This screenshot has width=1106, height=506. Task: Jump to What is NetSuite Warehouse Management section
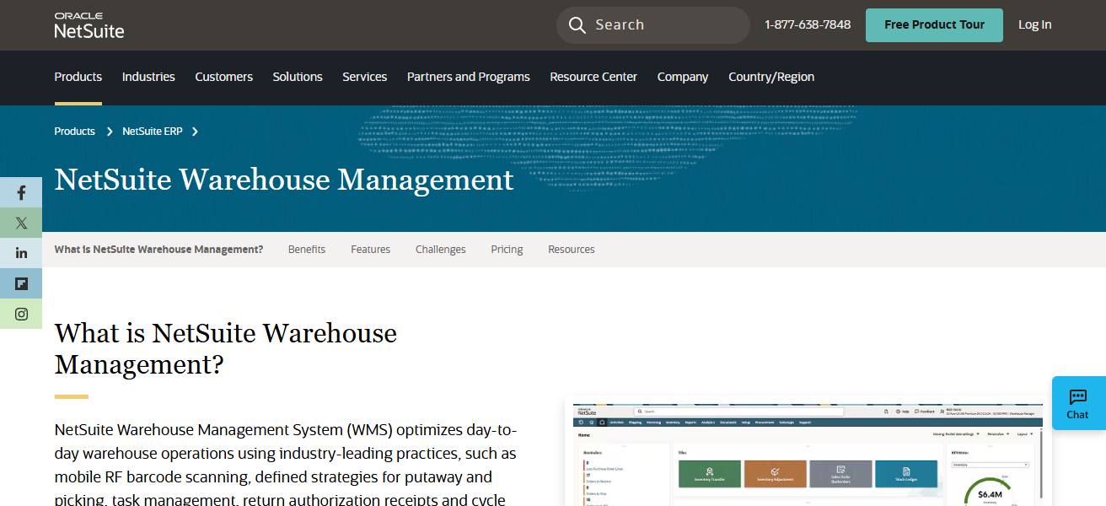[158, 250]
